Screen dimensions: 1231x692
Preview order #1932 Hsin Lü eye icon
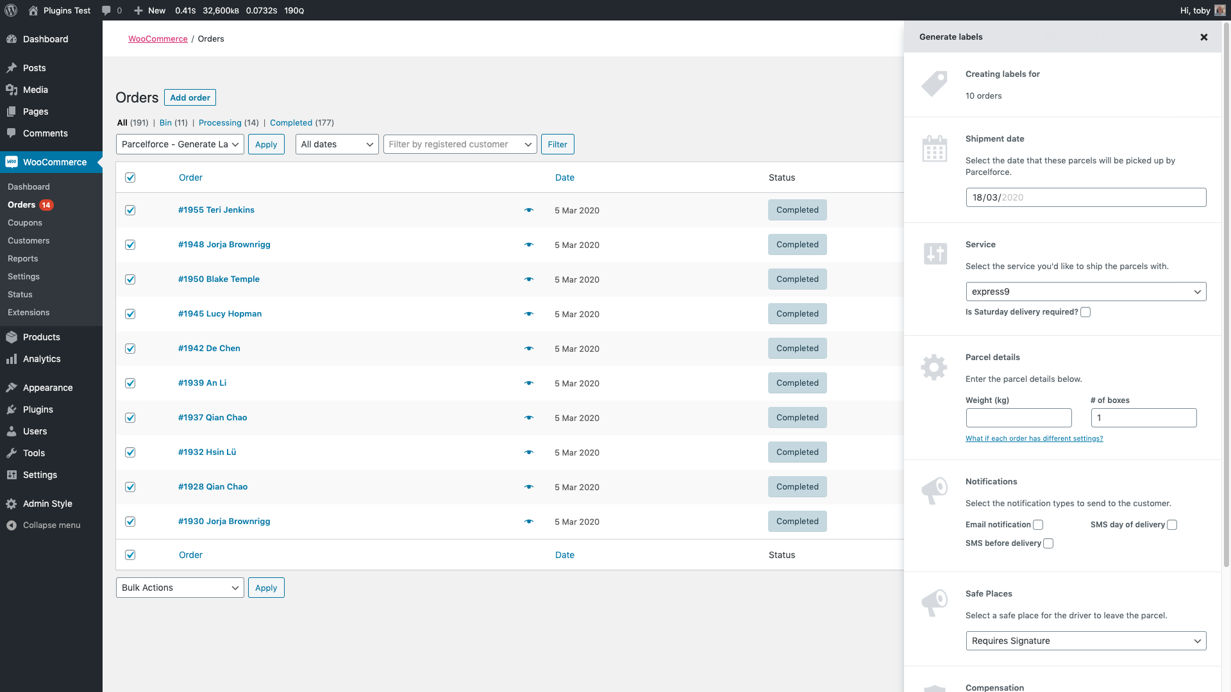pyautogui.click(x=529, y=452)
